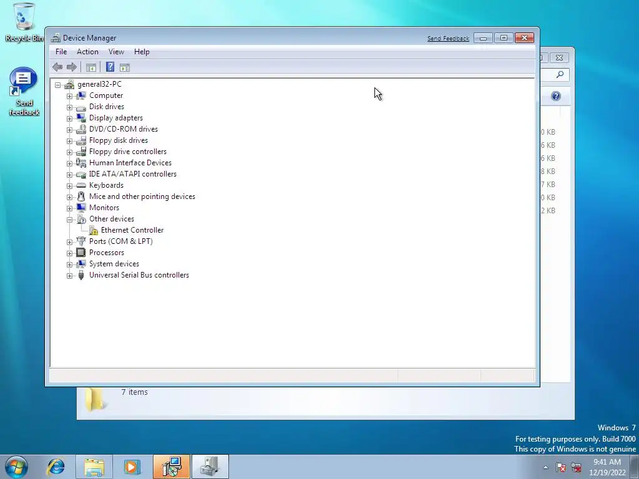The width and height of the screenshot is (639, 479).
Task: Expand the Disk drives node
Action: (70, 107)
